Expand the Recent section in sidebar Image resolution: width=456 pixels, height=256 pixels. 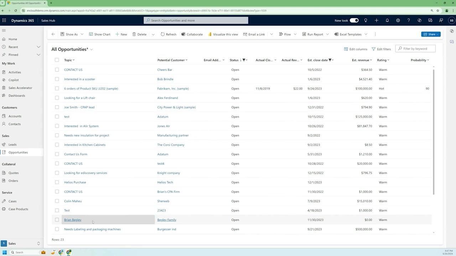38,47
